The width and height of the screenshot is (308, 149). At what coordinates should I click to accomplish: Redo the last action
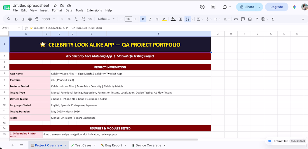pyautogui.click(x=23, y=19)
